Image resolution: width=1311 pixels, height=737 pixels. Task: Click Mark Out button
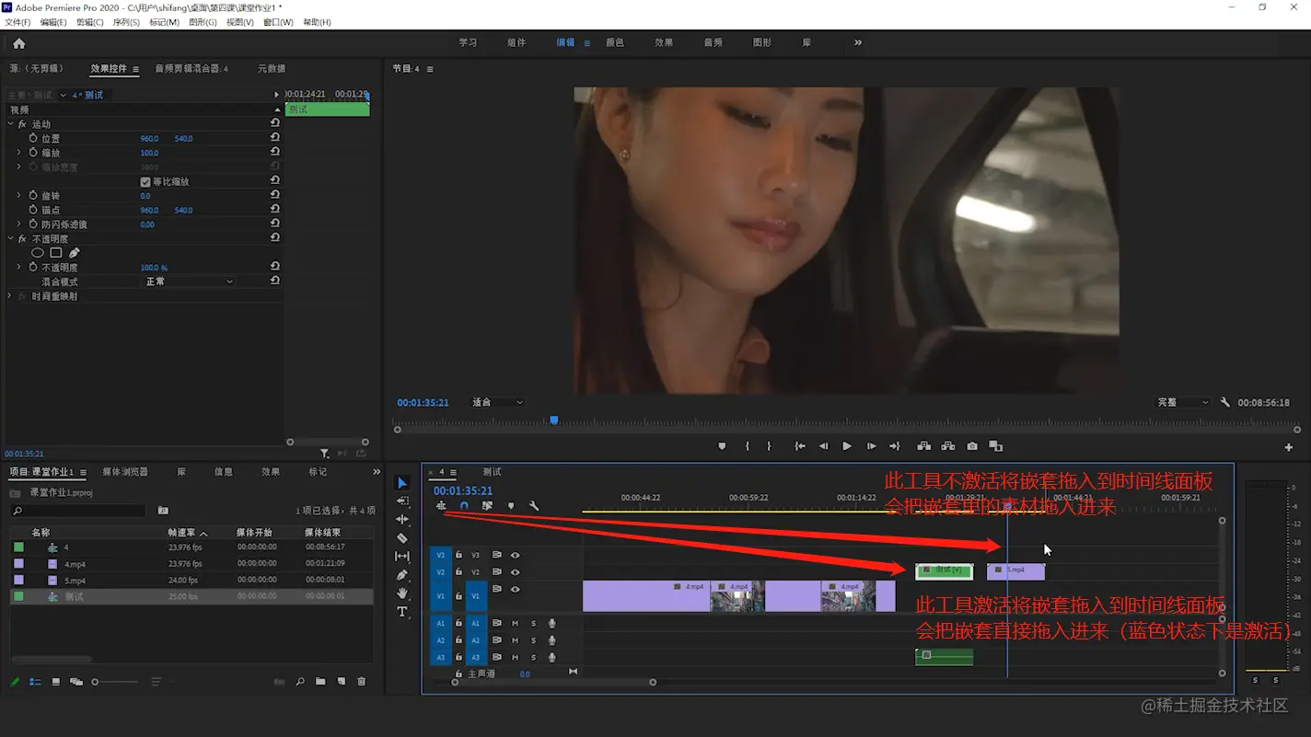pos(769,446)
